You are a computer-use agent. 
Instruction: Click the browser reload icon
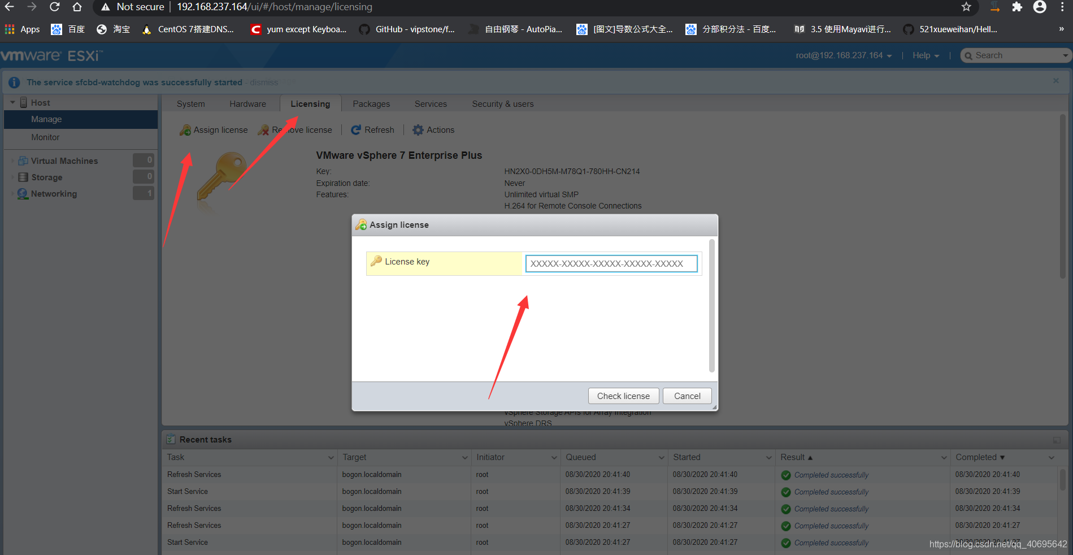tap(54, 7)
